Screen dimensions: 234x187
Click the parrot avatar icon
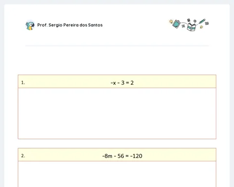pyautogui.click(x=30, y=25)
